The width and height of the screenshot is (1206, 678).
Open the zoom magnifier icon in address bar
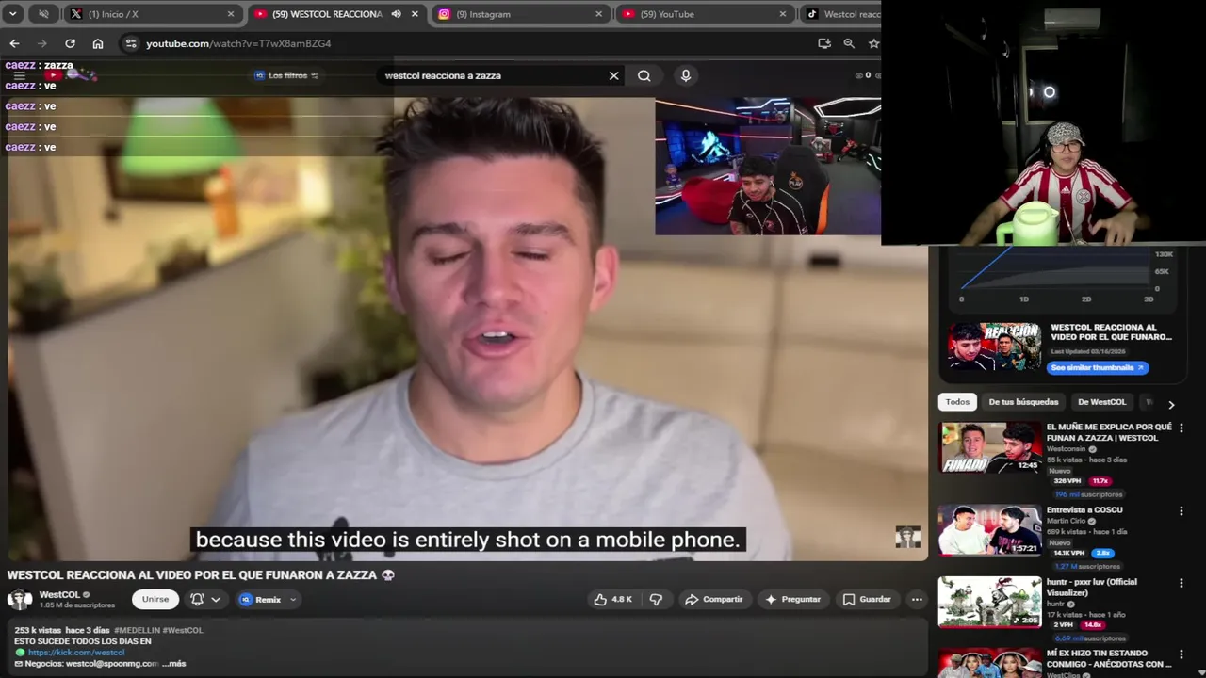point(849,43)
